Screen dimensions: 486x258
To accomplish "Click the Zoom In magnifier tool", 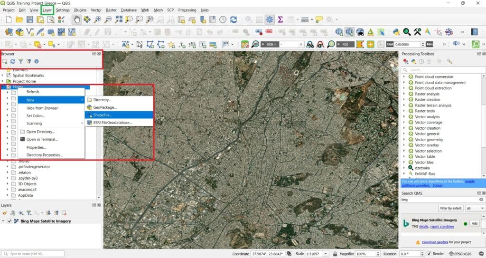I will pyautogui.click(x=97, y=19).
